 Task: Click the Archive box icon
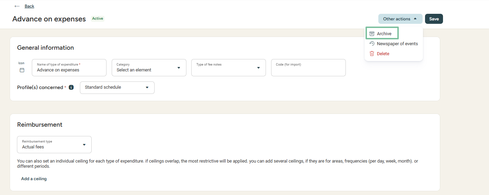tap(372, 33)
